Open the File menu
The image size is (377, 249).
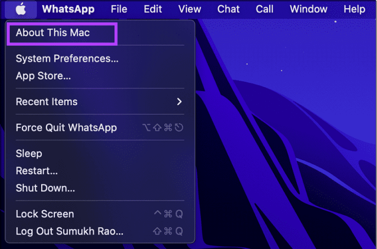coord(119,9)
